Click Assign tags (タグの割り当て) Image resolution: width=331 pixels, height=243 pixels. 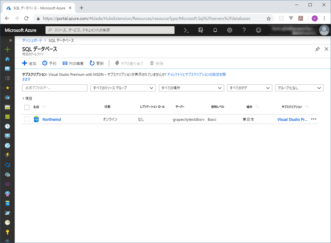coord(129,63)
